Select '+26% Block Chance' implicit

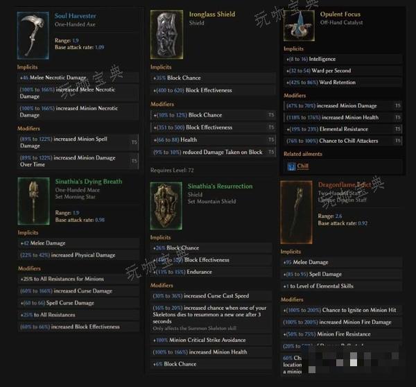(x=211, y=248)
